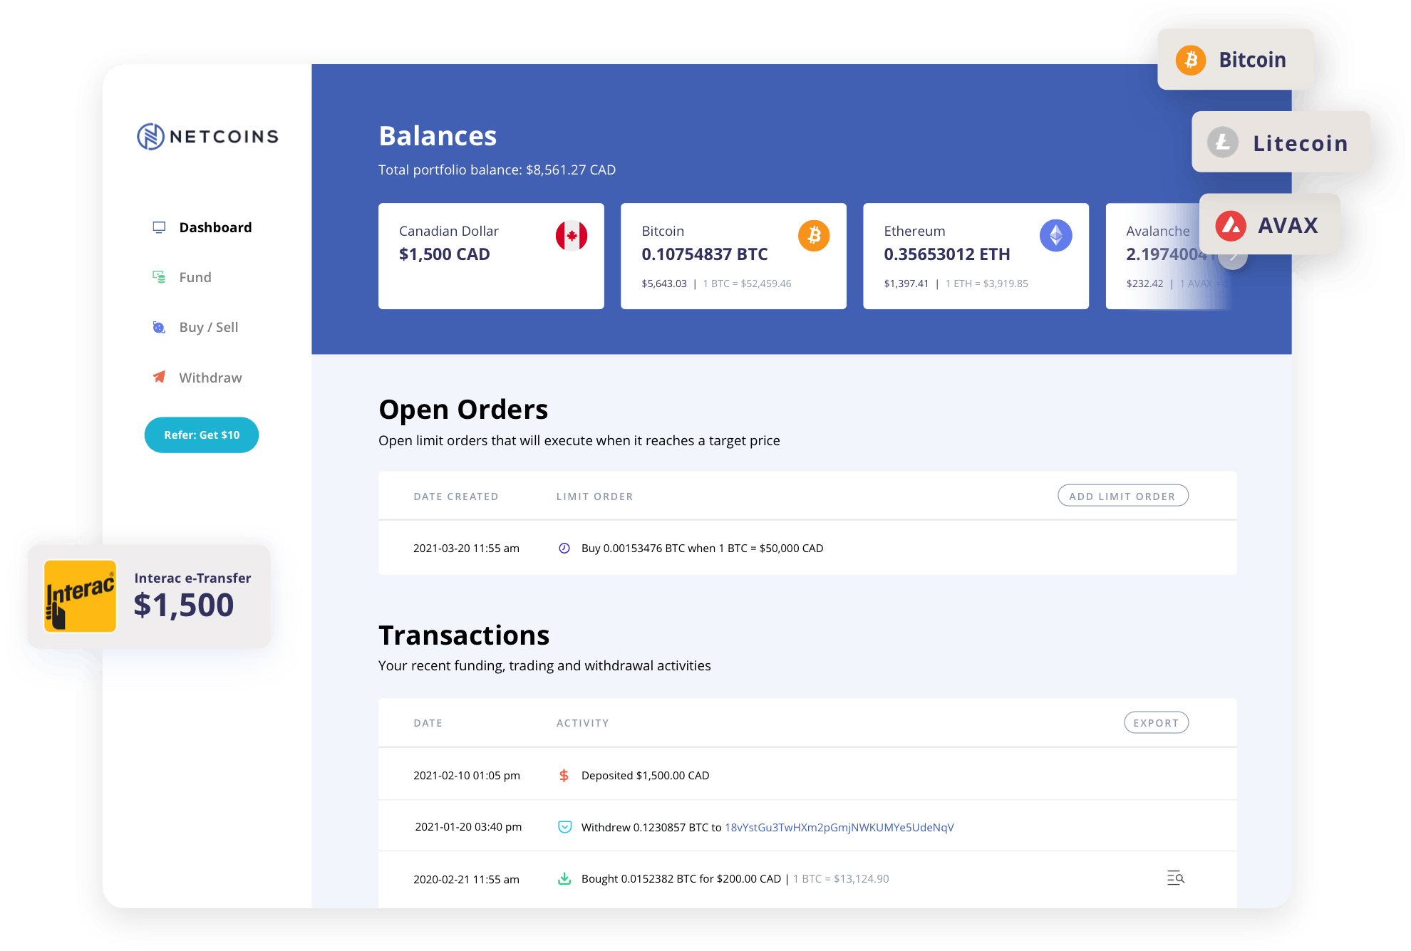Click the 1 BTC = $52,459.46 rate
Viewport: 1411px width, 951px height.
[747, 284]
